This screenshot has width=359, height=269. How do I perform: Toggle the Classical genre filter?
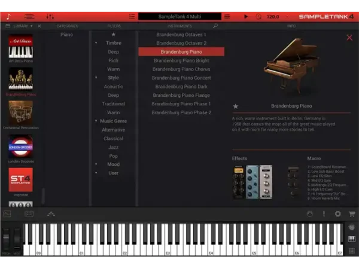[x=113, y=139]
